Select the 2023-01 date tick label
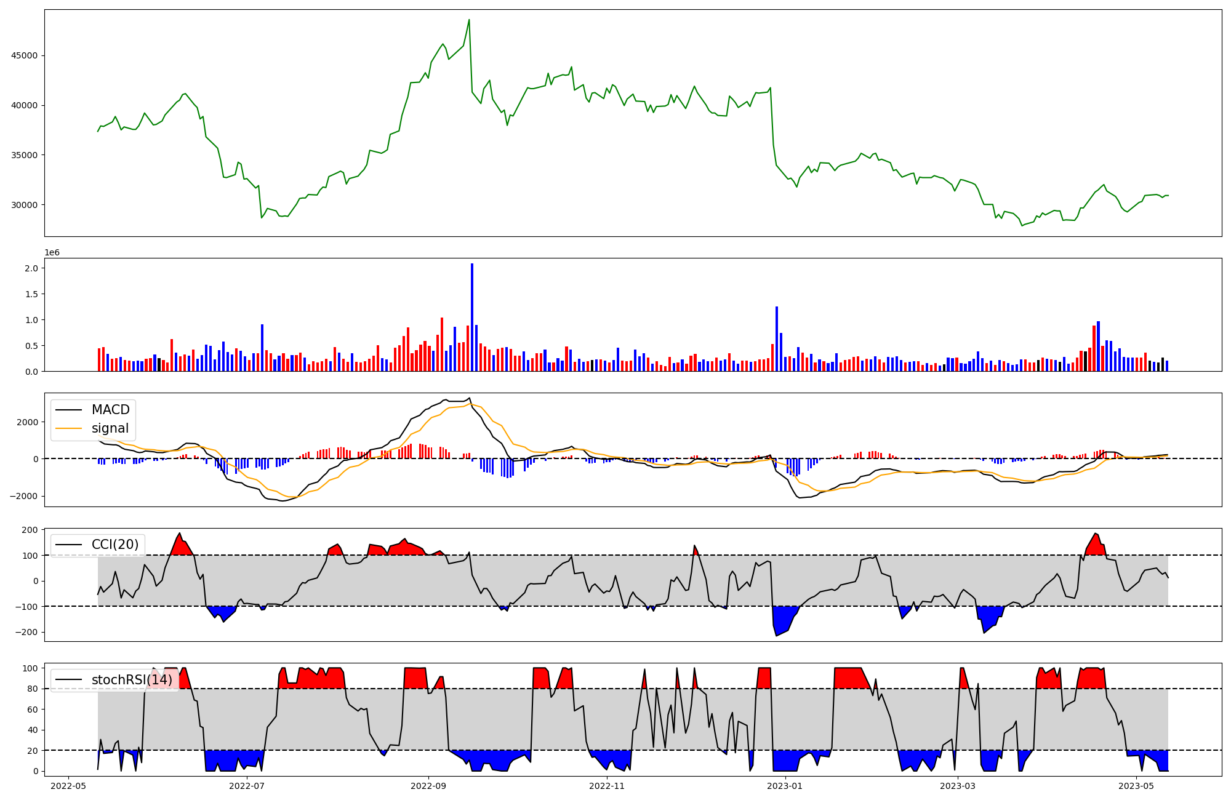Viewport: 1231px width, 800px height. tap(785, 786)
